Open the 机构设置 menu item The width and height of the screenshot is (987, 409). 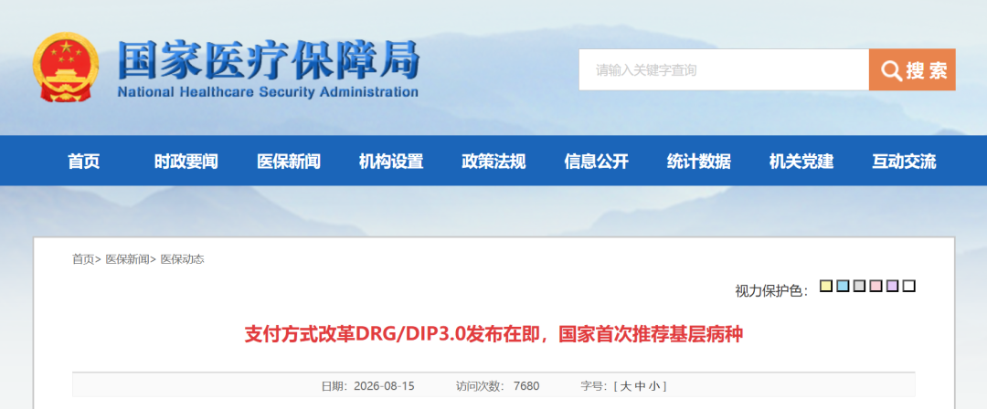pyautogui.click(x=391, y=162)
